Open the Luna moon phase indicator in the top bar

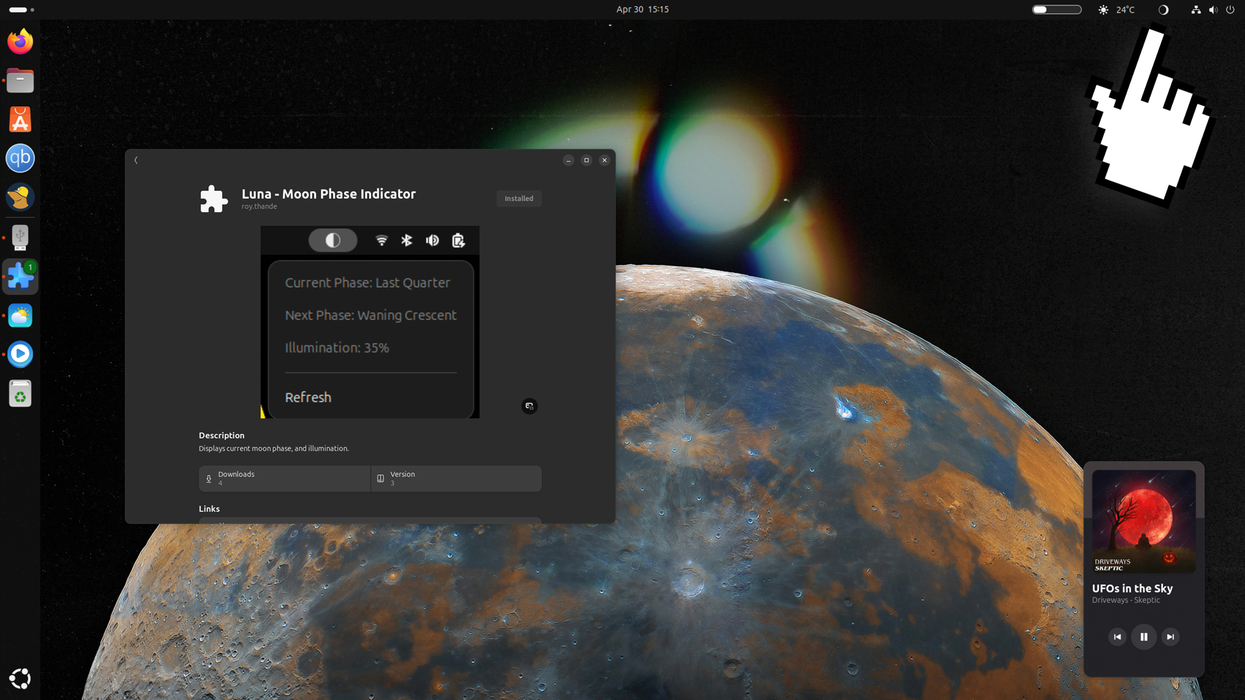(1163, 9)
